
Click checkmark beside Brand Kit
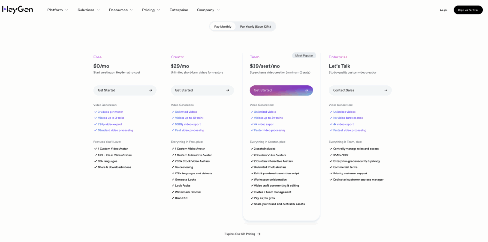point(173,198)
